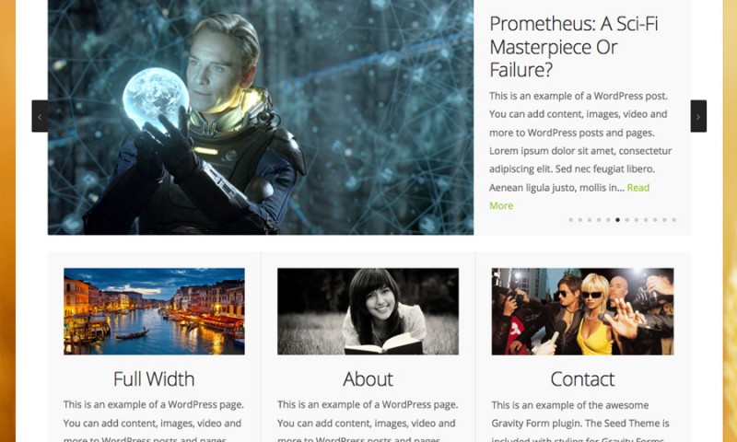Select the second slider pagination dot

click(x=580, y=220)
